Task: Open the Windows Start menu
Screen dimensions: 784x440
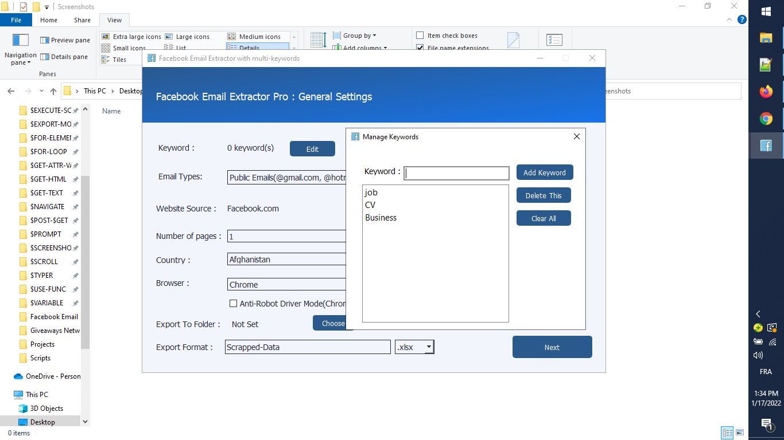Action: coord(766,11)
